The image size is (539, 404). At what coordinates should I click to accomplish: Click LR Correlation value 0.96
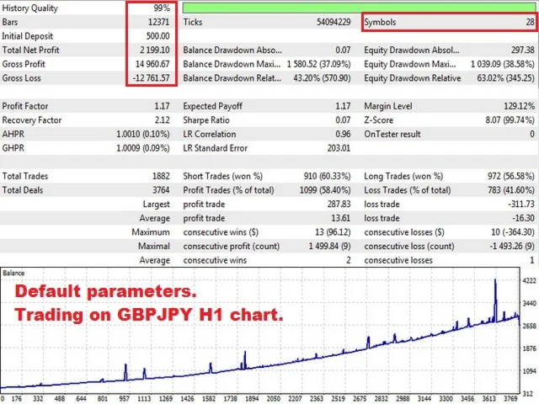pyautogui.click(x=343, y=135)
